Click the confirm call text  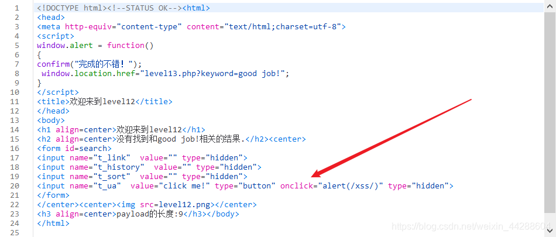click(x=90, y=64)
